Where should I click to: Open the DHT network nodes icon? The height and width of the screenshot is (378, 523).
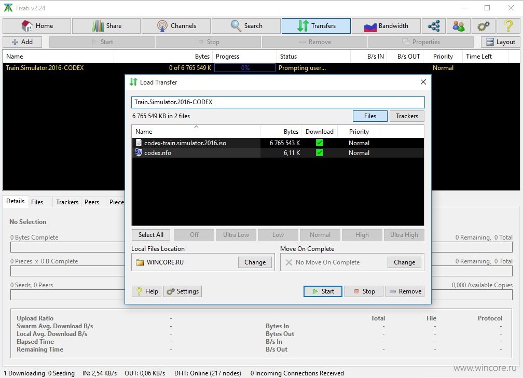(x=434, y=26)
